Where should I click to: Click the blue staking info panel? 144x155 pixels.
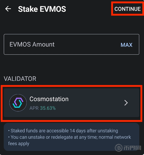(x=71, y=137)
